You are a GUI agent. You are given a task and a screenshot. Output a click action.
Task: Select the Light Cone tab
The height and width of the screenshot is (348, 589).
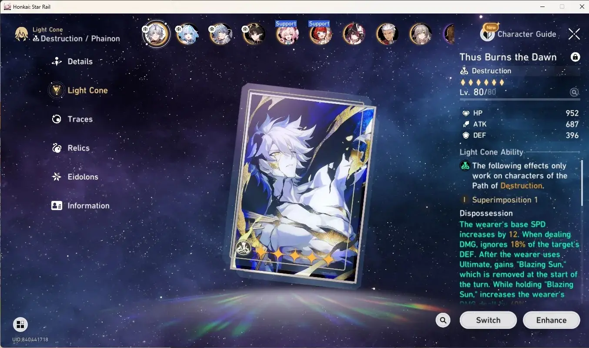[x=79, y=90]
